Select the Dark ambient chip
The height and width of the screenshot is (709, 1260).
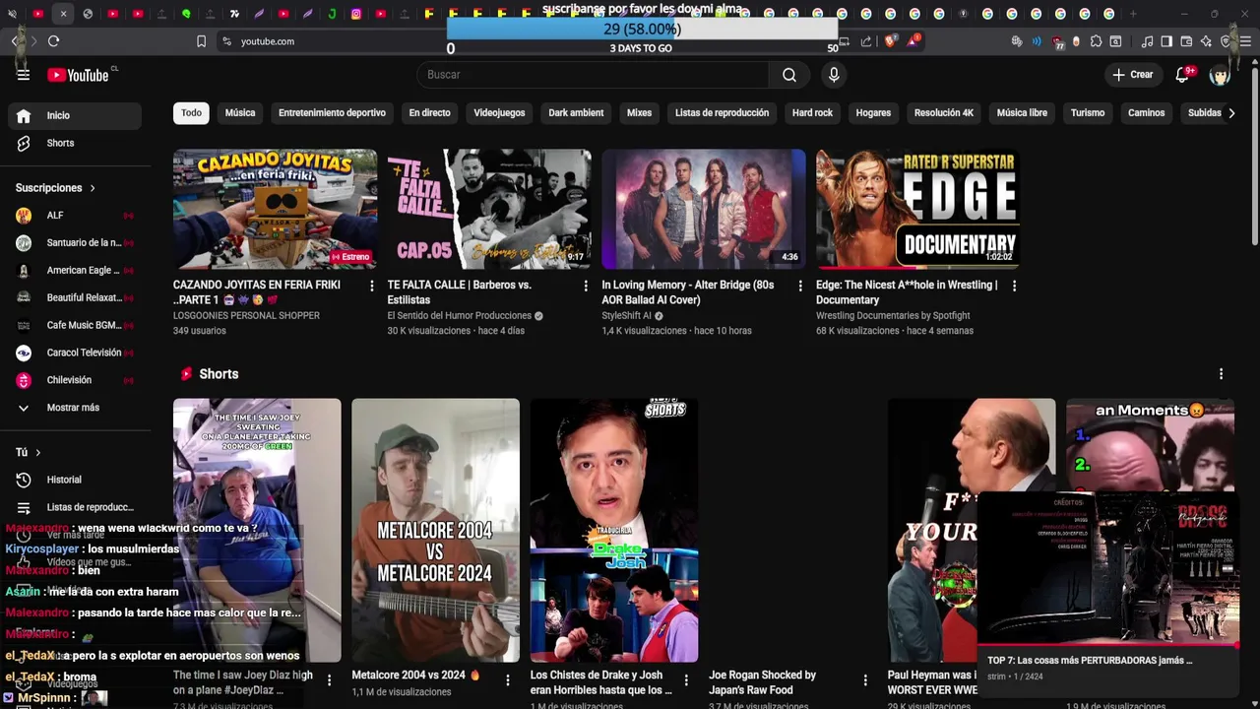pyautogui.click(x=576, y=113)
